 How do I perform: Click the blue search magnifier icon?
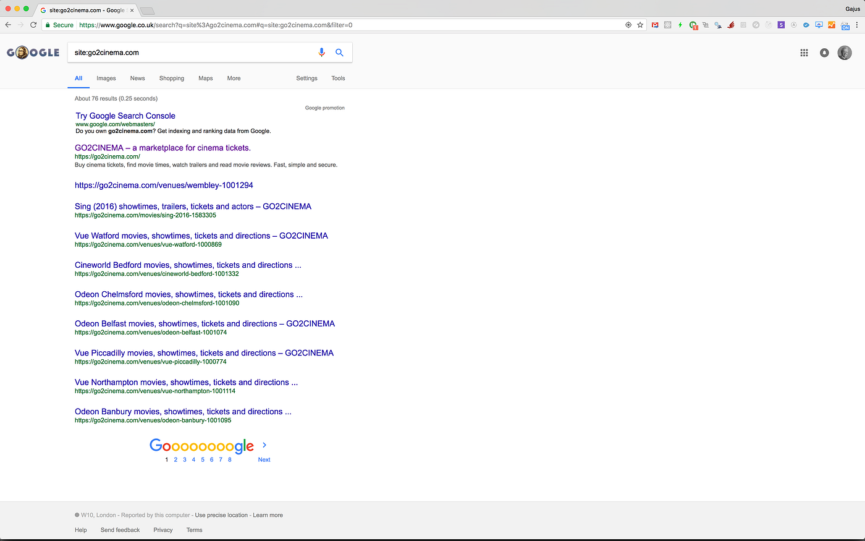[339, 53]
